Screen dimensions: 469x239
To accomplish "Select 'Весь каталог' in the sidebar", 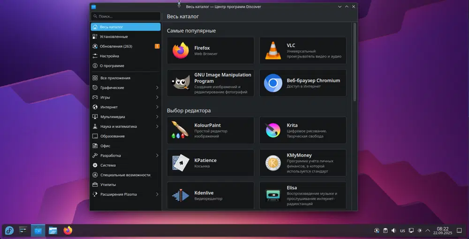I will click(x=126, y=27).
